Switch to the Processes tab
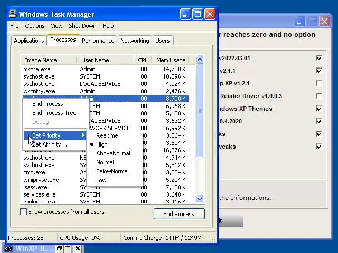The image size is (338, 253). tap(63, 40)
